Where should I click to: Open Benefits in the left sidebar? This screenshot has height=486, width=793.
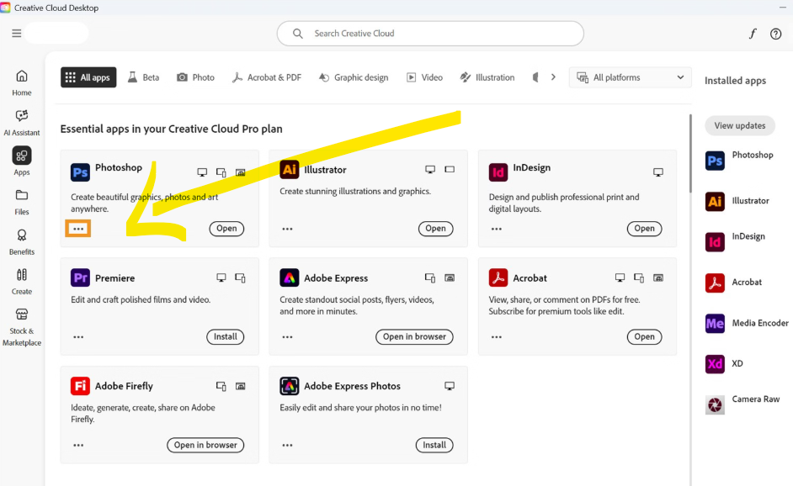pos(22,242)
